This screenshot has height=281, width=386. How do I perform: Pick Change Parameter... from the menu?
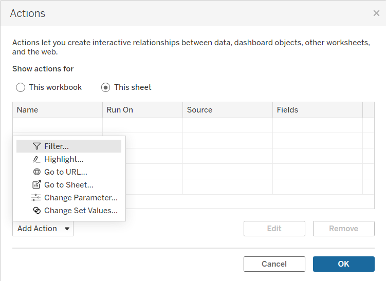(x=81, y=198)
